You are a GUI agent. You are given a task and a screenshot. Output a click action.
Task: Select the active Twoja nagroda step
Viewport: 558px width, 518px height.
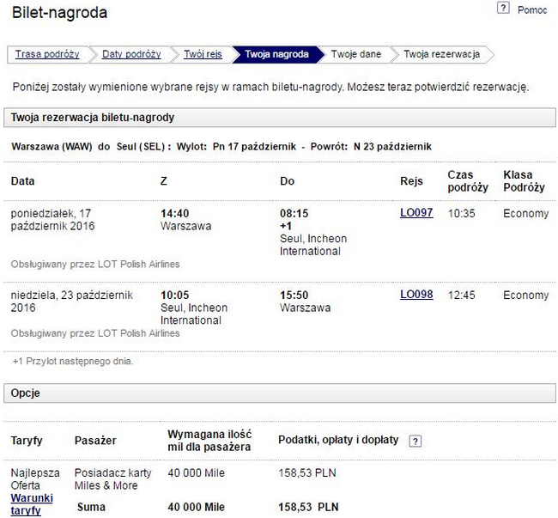277,54
